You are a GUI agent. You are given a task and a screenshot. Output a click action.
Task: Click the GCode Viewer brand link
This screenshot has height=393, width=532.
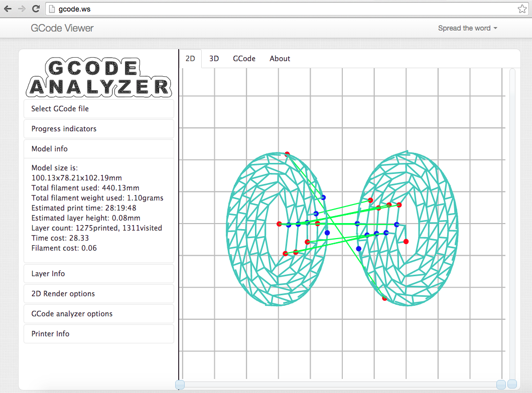62,28
